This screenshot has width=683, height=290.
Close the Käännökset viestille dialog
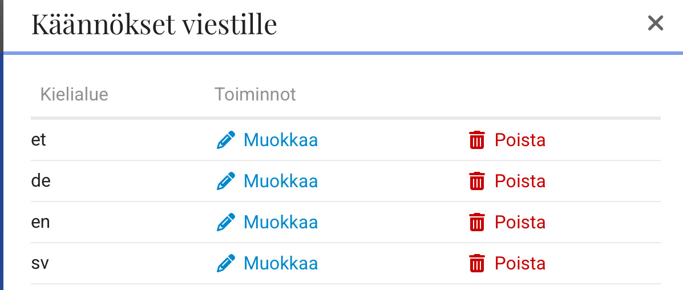pos(656,23)
